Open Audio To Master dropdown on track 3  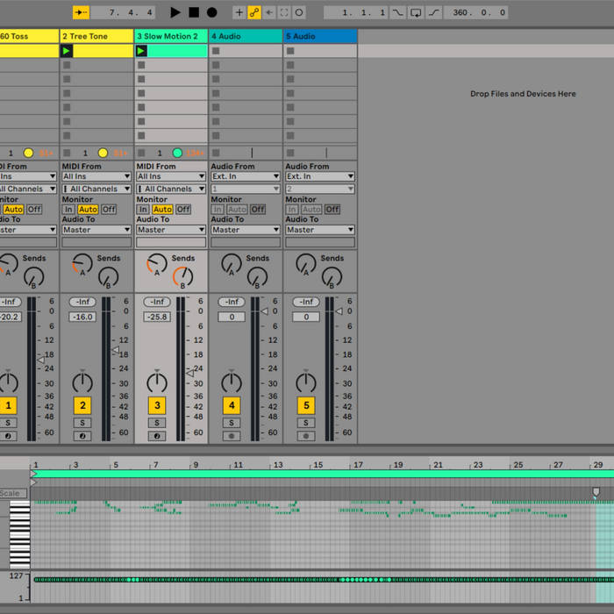click(171, 230)
